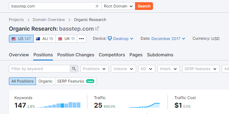229x114 pixels.
Task: Expand the Positions filter dropdown
Action: click(x=95, y=69)
